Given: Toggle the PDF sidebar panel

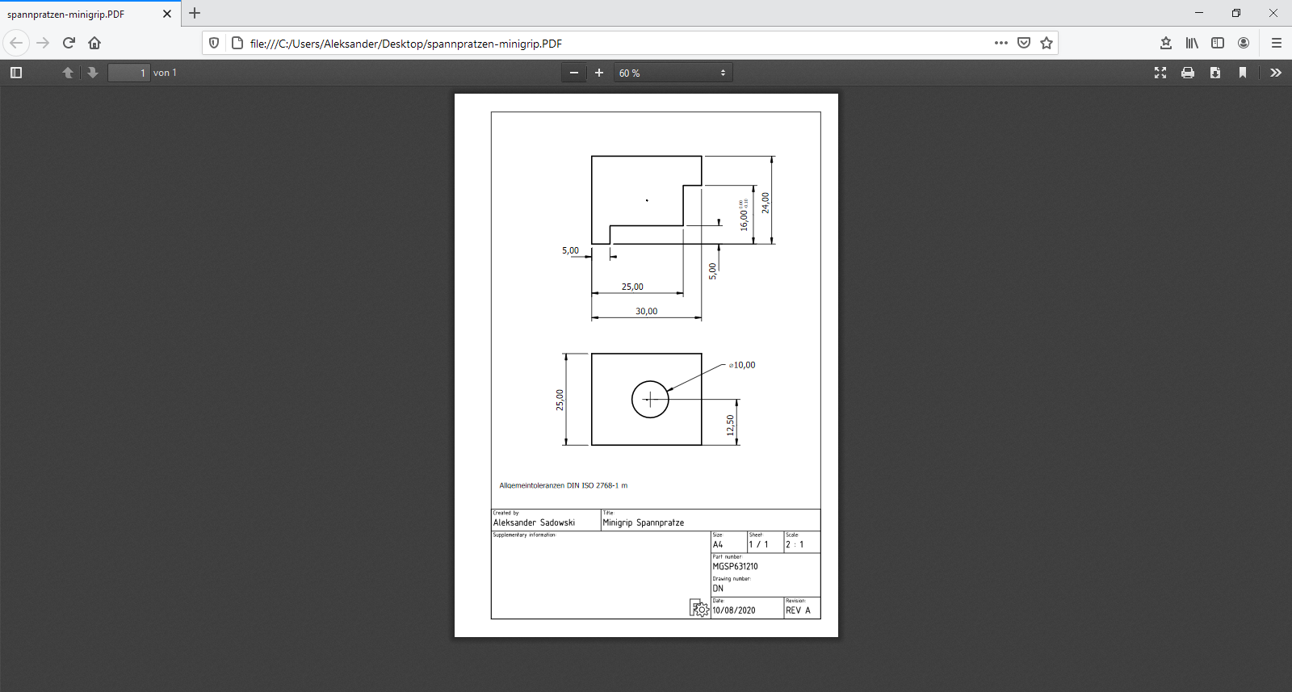Looking at the screenshot, I should 16,73.
